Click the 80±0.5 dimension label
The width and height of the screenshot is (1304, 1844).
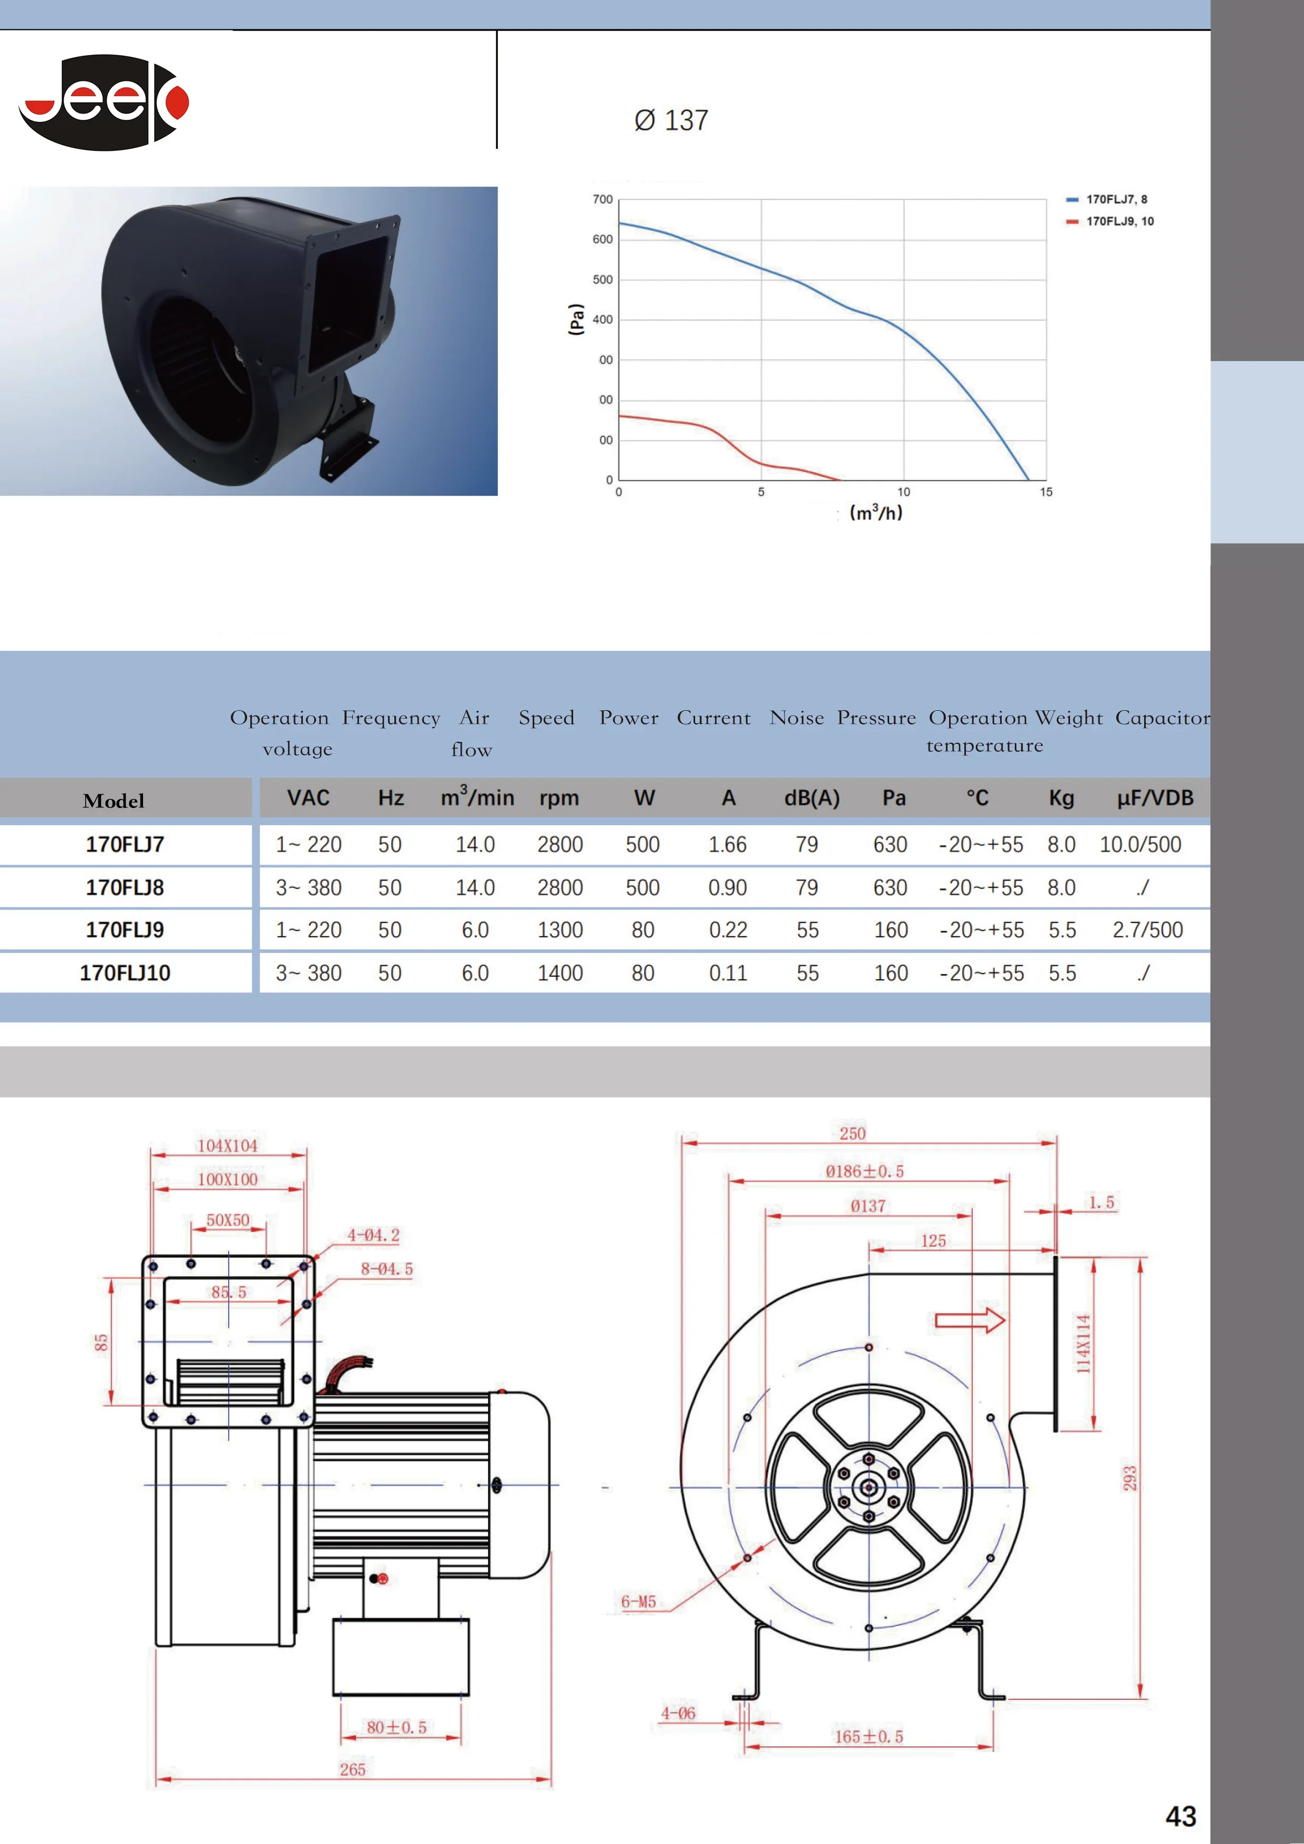coord(397,1727)
